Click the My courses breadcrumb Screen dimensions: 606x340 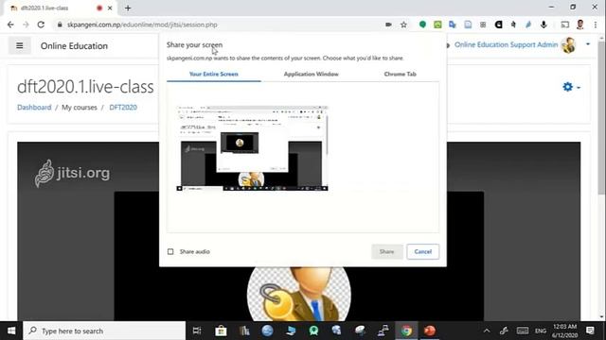80,107
